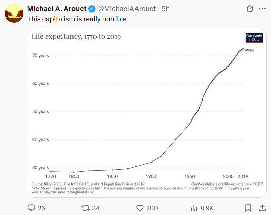Click the post text about capitalism
The width and height of the screenshot is (271, 215).
point(77,19)
